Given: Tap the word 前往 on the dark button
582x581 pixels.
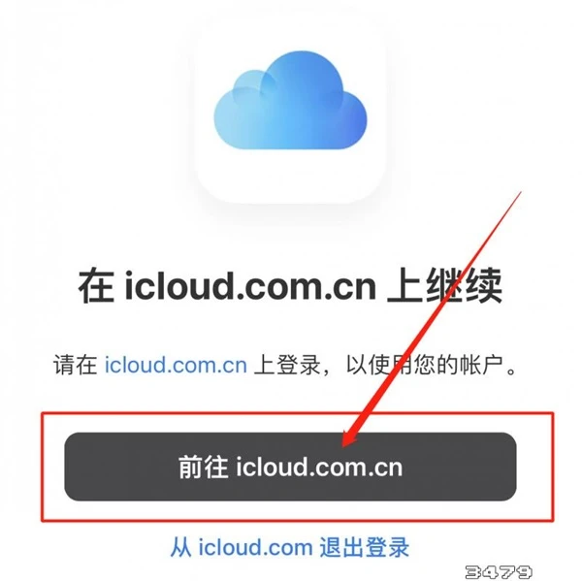Looking at the screenshot, I should tap(203, 467).
